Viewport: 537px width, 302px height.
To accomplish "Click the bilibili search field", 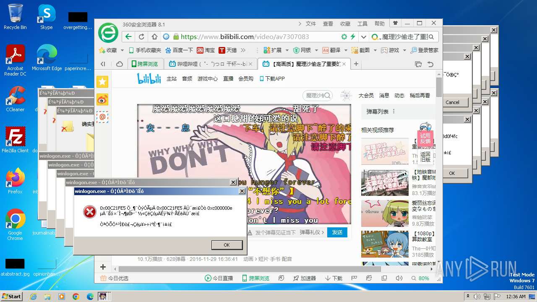I will point(318,96).
